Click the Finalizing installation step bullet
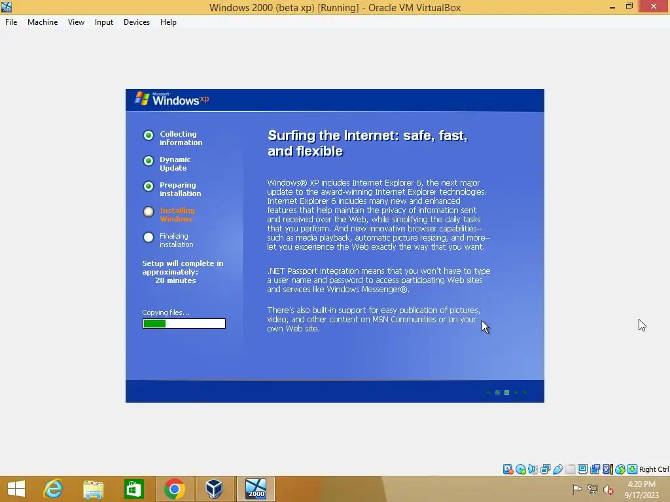670x502 pixels. [x=149, y=237]
